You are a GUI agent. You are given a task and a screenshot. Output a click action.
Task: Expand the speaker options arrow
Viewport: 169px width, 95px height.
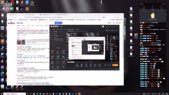click(x=101, y=65)
